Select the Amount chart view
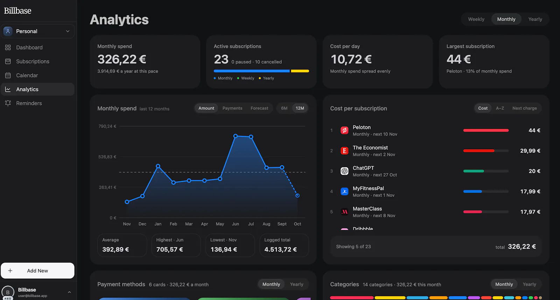 tap(206, 108)
